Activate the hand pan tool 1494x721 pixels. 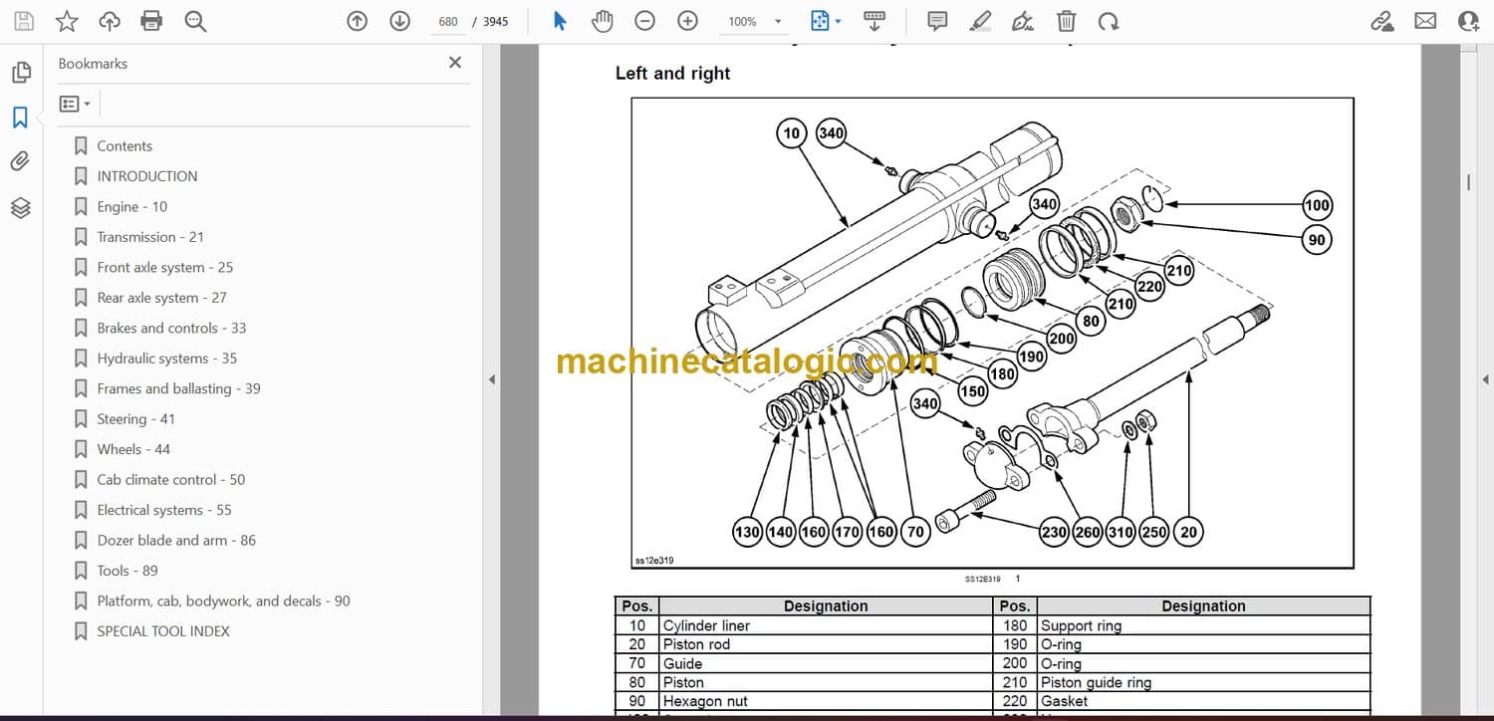tap(603, 21)
